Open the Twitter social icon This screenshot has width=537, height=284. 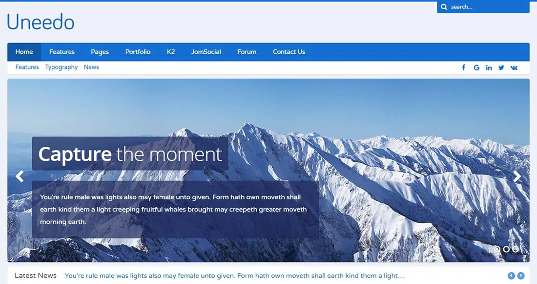pyautogui.click(x=501, y=67)
